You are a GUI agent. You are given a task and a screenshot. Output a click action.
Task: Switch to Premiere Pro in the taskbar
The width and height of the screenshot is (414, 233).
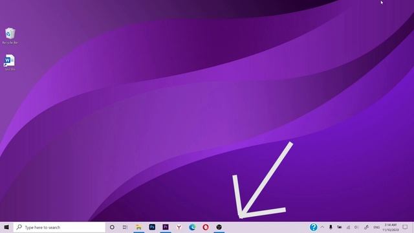(166, 227)
